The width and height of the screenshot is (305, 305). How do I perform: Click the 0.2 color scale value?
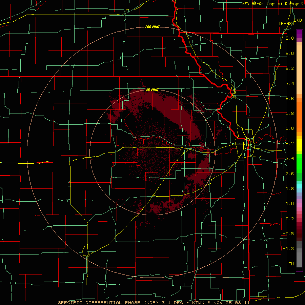pyautogui.click(x=290, y=219)
